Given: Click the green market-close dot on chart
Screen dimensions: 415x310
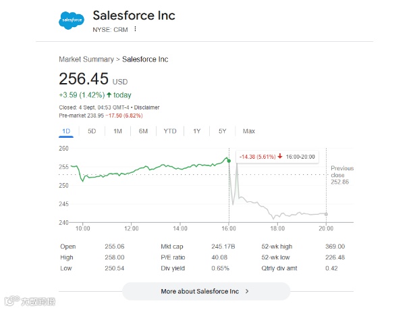Looking at the screenshot, I should click(x=229, y=160).
